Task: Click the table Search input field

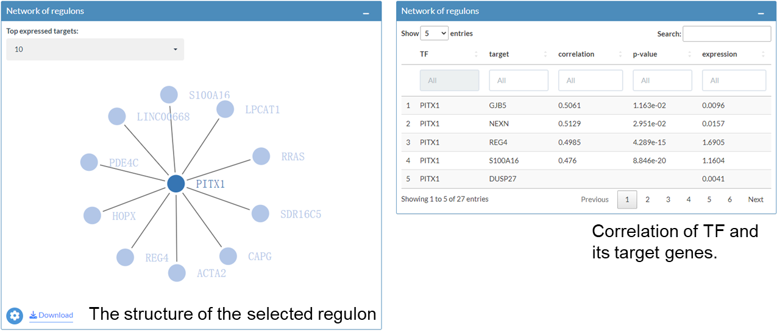Action: click(x=726, y=34)
